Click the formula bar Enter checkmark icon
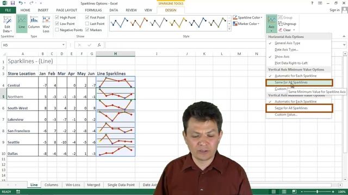 89,45
